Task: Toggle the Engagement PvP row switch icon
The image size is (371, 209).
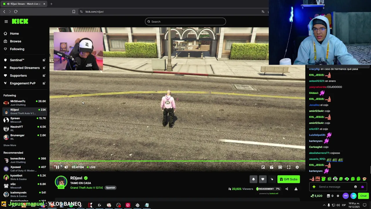Action: (x=44, y=83)
